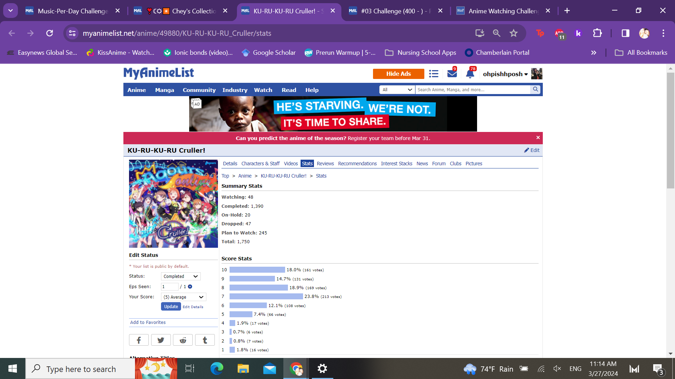Increment episodes seen with plus icon
The height and width of the screenshot is (379, 675).
(x=190, y=287)
